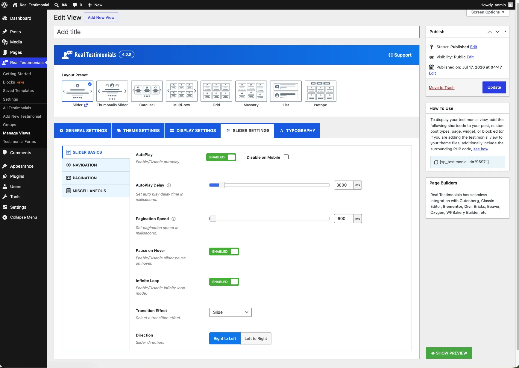This screenshot has height=368, width=519.
Task: Switch to the Display Settings tab
Action: click(193, 131)
